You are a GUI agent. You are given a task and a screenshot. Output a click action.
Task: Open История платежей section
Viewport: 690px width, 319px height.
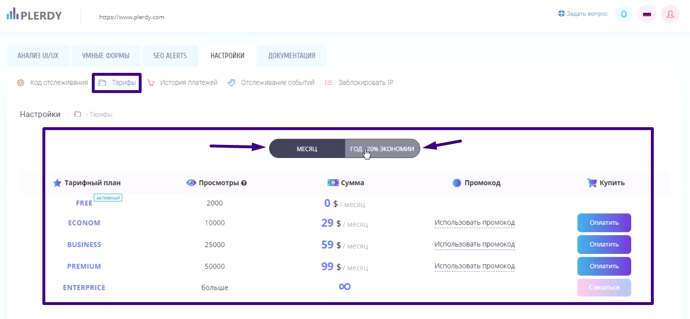(x=189, y=83)
